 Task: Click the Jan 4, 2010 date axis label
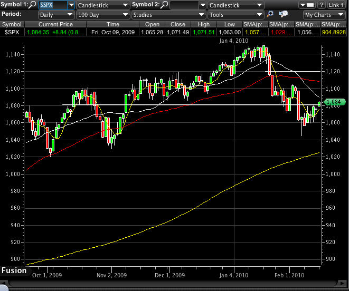pos(233,275)
